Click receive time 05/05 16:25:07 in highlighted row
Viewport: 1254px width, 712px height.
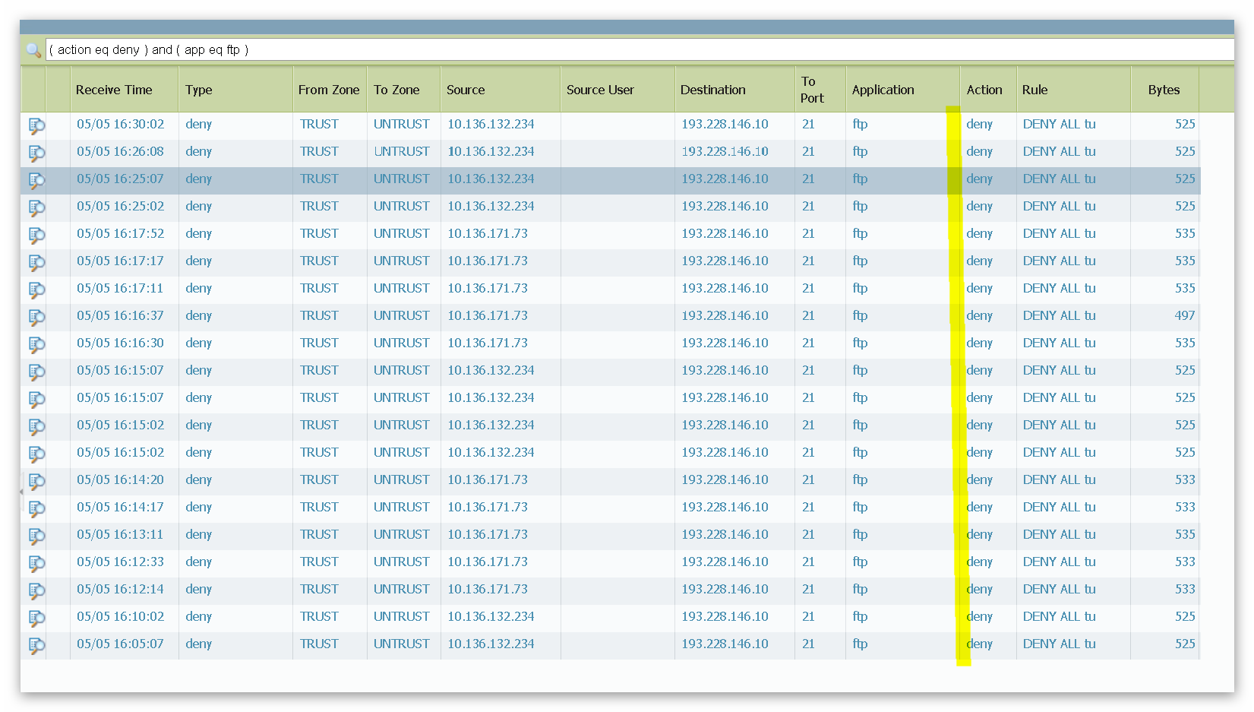(120, 179)
